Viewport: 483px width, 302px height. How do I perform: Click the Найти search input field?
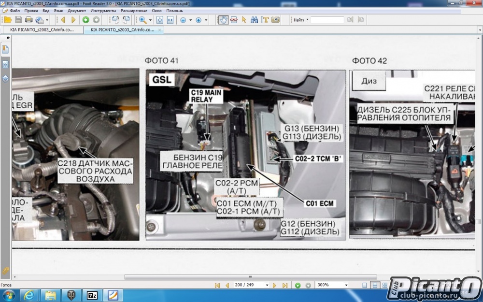click(x=327, y=20)
